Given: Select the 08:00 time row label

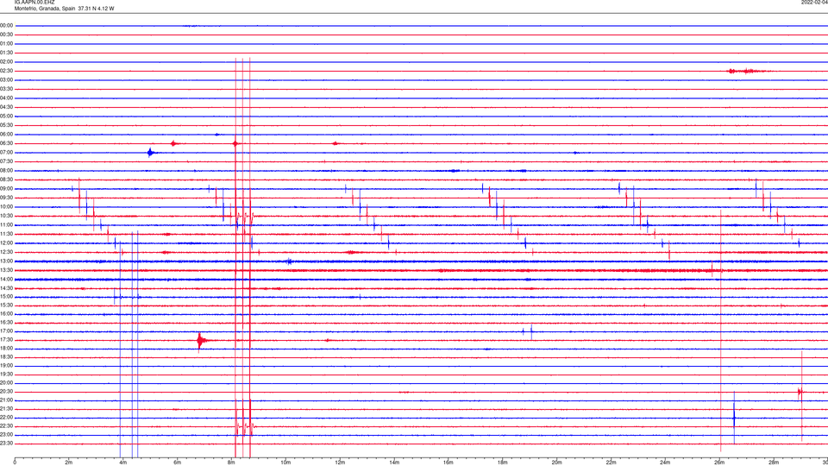Looking at the screenshot, I should point(6,171).
